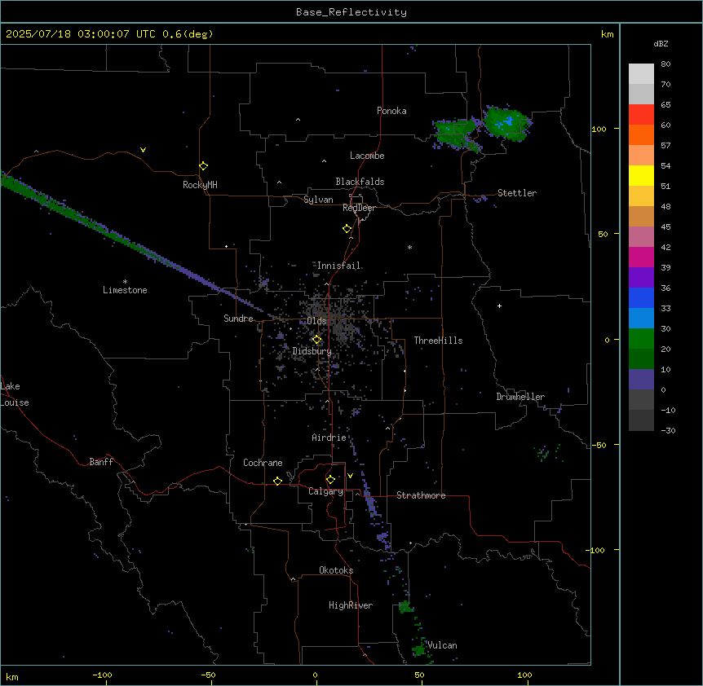This screenshot has height=686, width=703.
Task: Select the red 60-65 dBZ legend swatch
Action: [x=641, y=115]
